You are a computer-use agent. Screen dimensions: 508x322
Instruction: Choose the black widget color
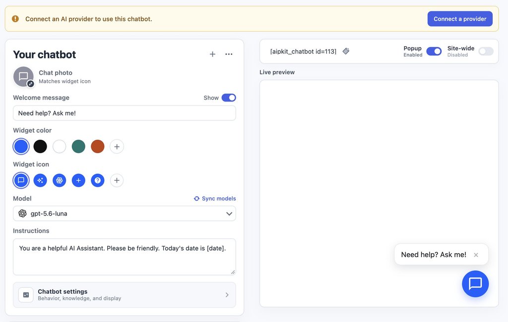point(40,146)
